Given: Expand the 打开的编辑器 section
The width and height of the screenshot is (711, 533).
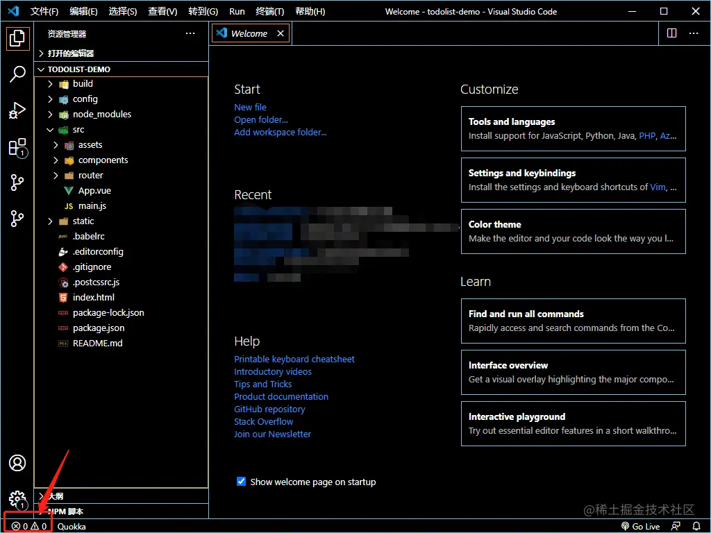Looking at the screenshot, I should 122,53.
